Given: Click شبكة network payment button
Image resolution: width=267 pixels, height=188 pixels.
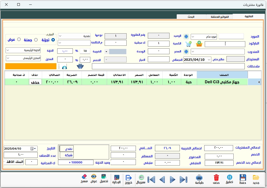Looking at the screenshot, I should click(67, 155).
